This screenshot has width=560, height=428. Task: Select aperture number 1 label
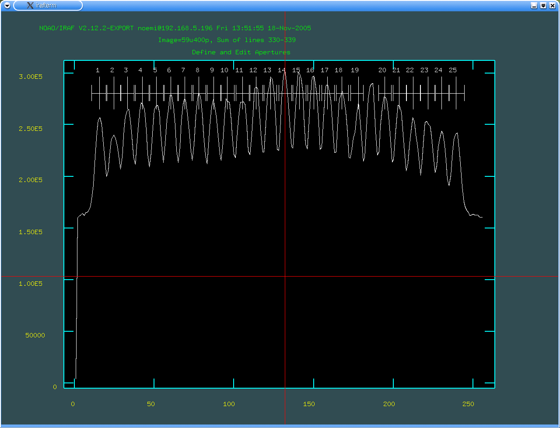tap(98, 70)
